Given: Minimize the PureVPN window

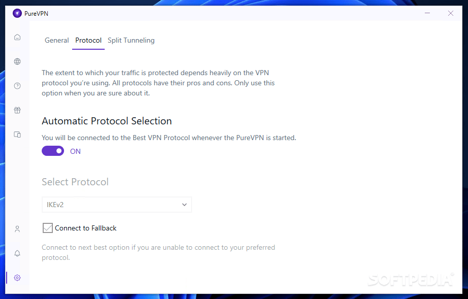Looking at the screenshot, I should tap(427, 13).
